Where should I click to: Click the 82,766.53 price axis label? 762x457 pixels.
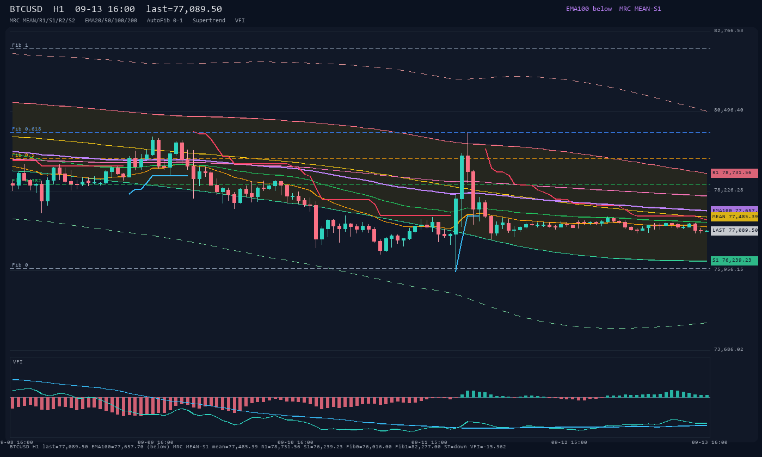(x=728, y=30)
